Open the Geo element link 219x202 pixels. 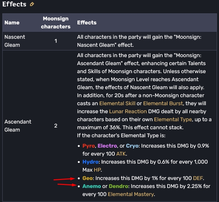coord(87,178)
